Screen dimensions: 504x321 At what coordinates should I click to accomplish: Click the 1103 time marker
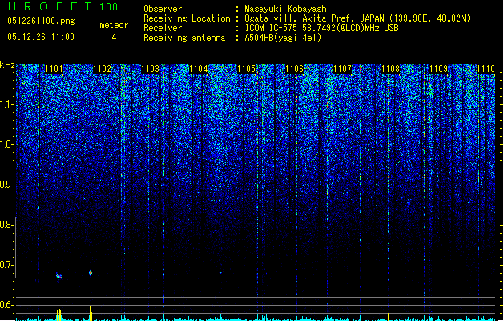tap(150, 69)
